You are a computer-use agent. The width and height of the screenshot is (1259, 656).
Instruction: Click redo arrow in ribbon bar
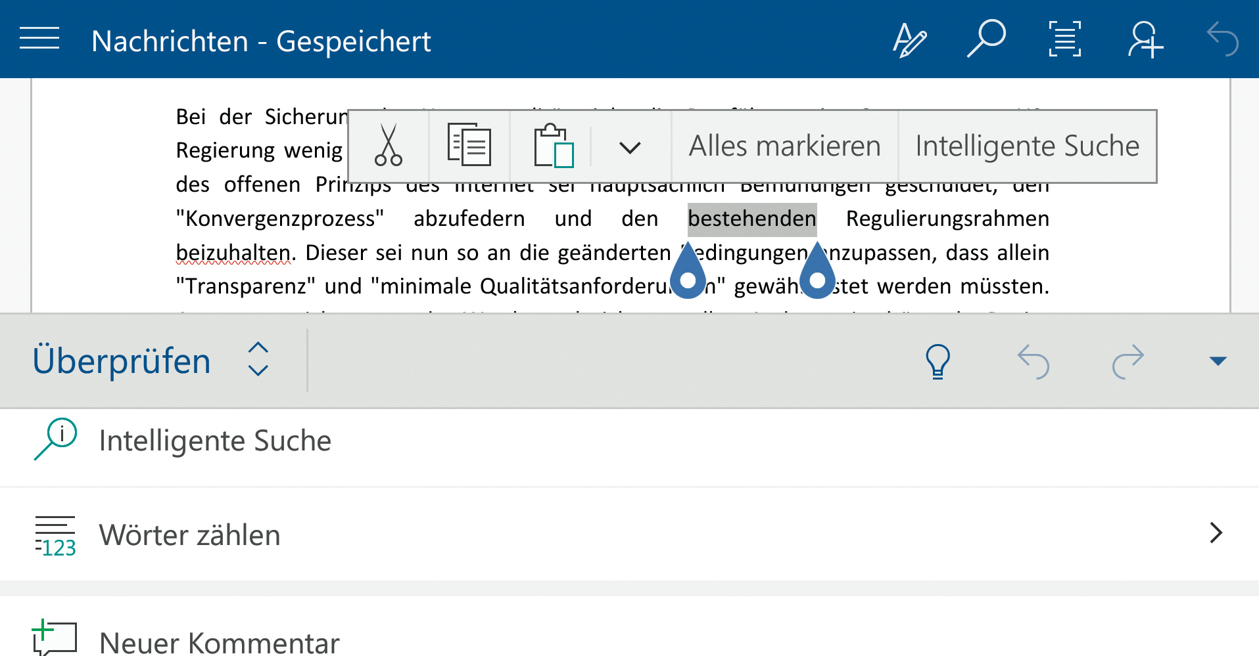point(1128,361)
